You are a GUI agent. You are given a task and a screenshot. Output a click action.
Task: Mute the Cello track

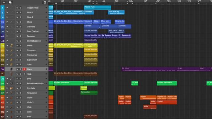[17, 112]
